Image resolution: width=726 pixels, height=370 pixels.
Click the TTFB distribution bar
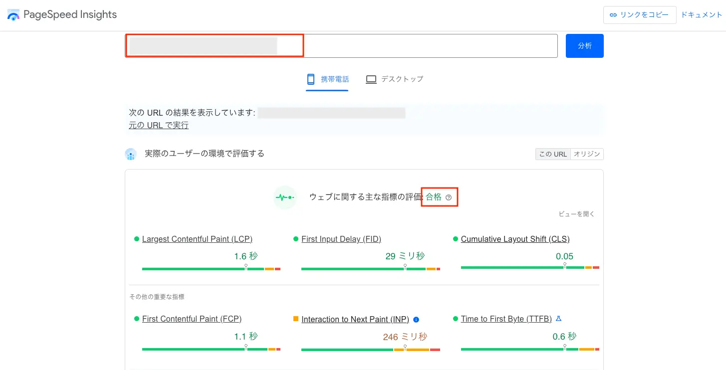pyautogui.click(x=530, y=349)
